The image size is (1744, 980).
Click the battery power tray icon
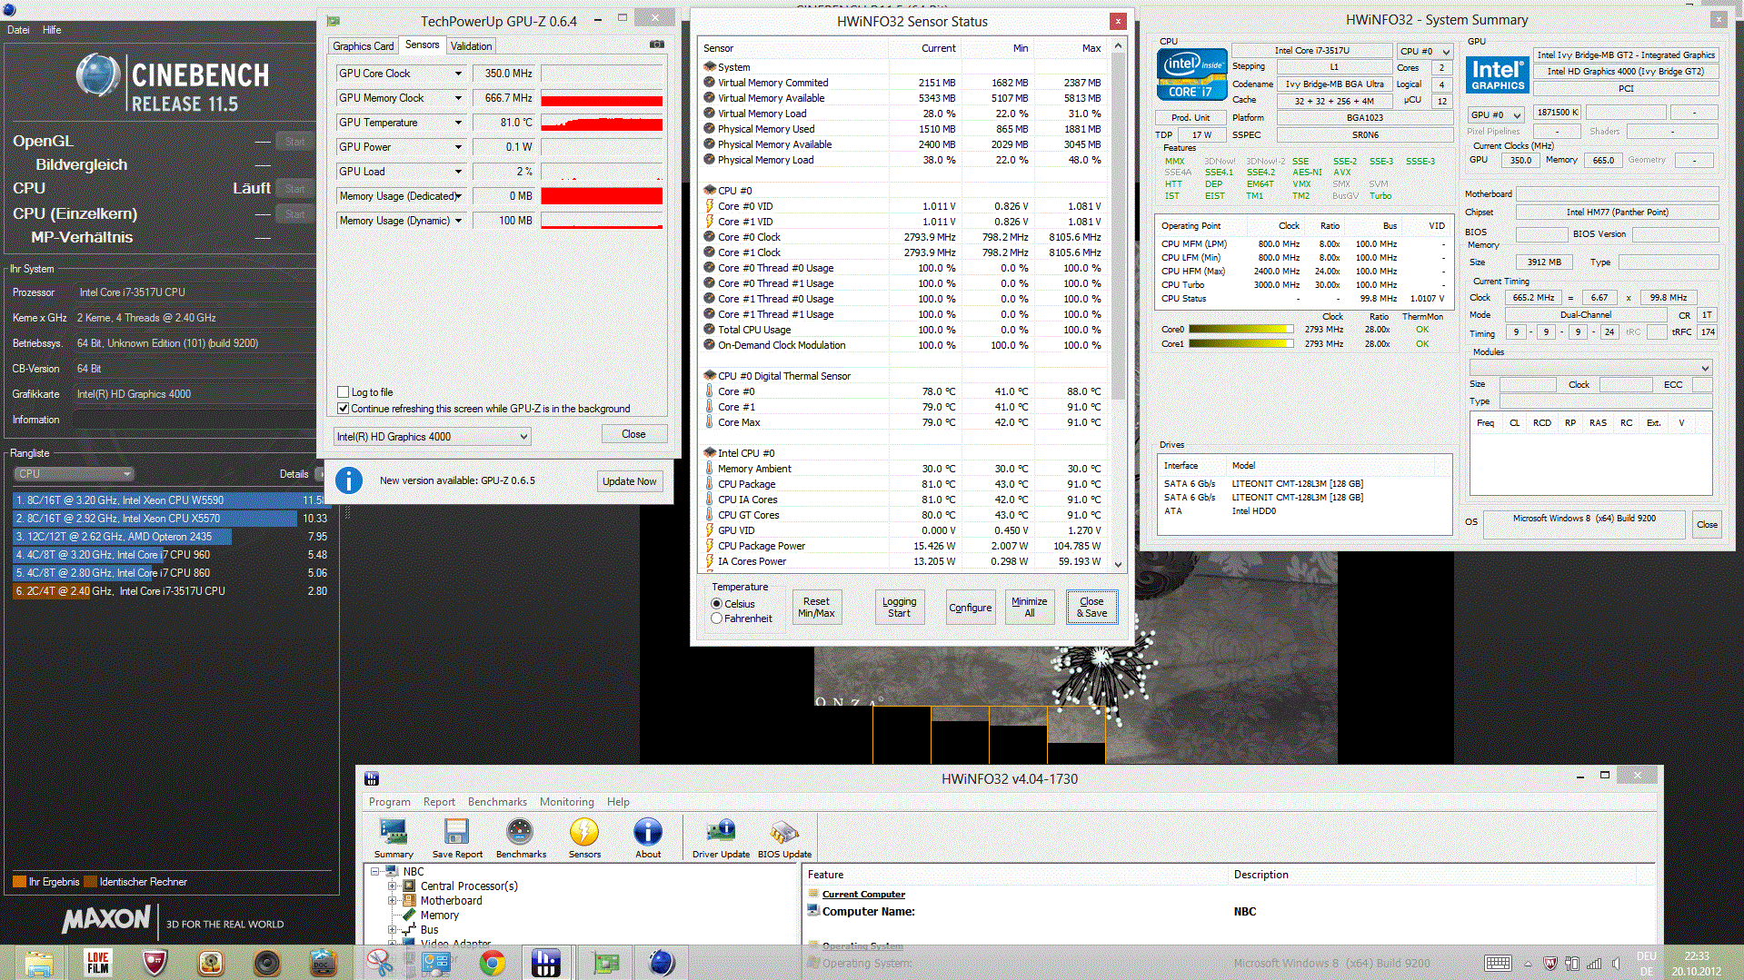point(1571,964)
